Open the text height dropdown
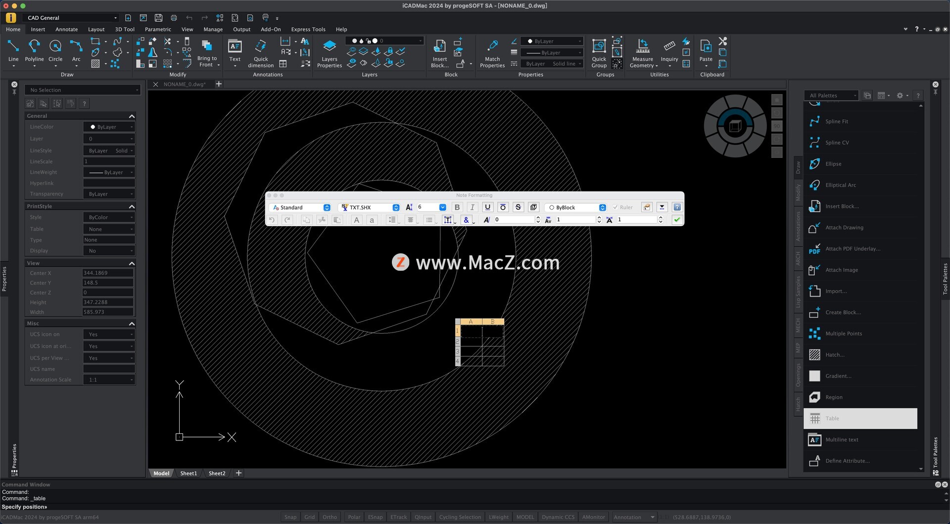950x524 pixels. [x=442, y=207]
